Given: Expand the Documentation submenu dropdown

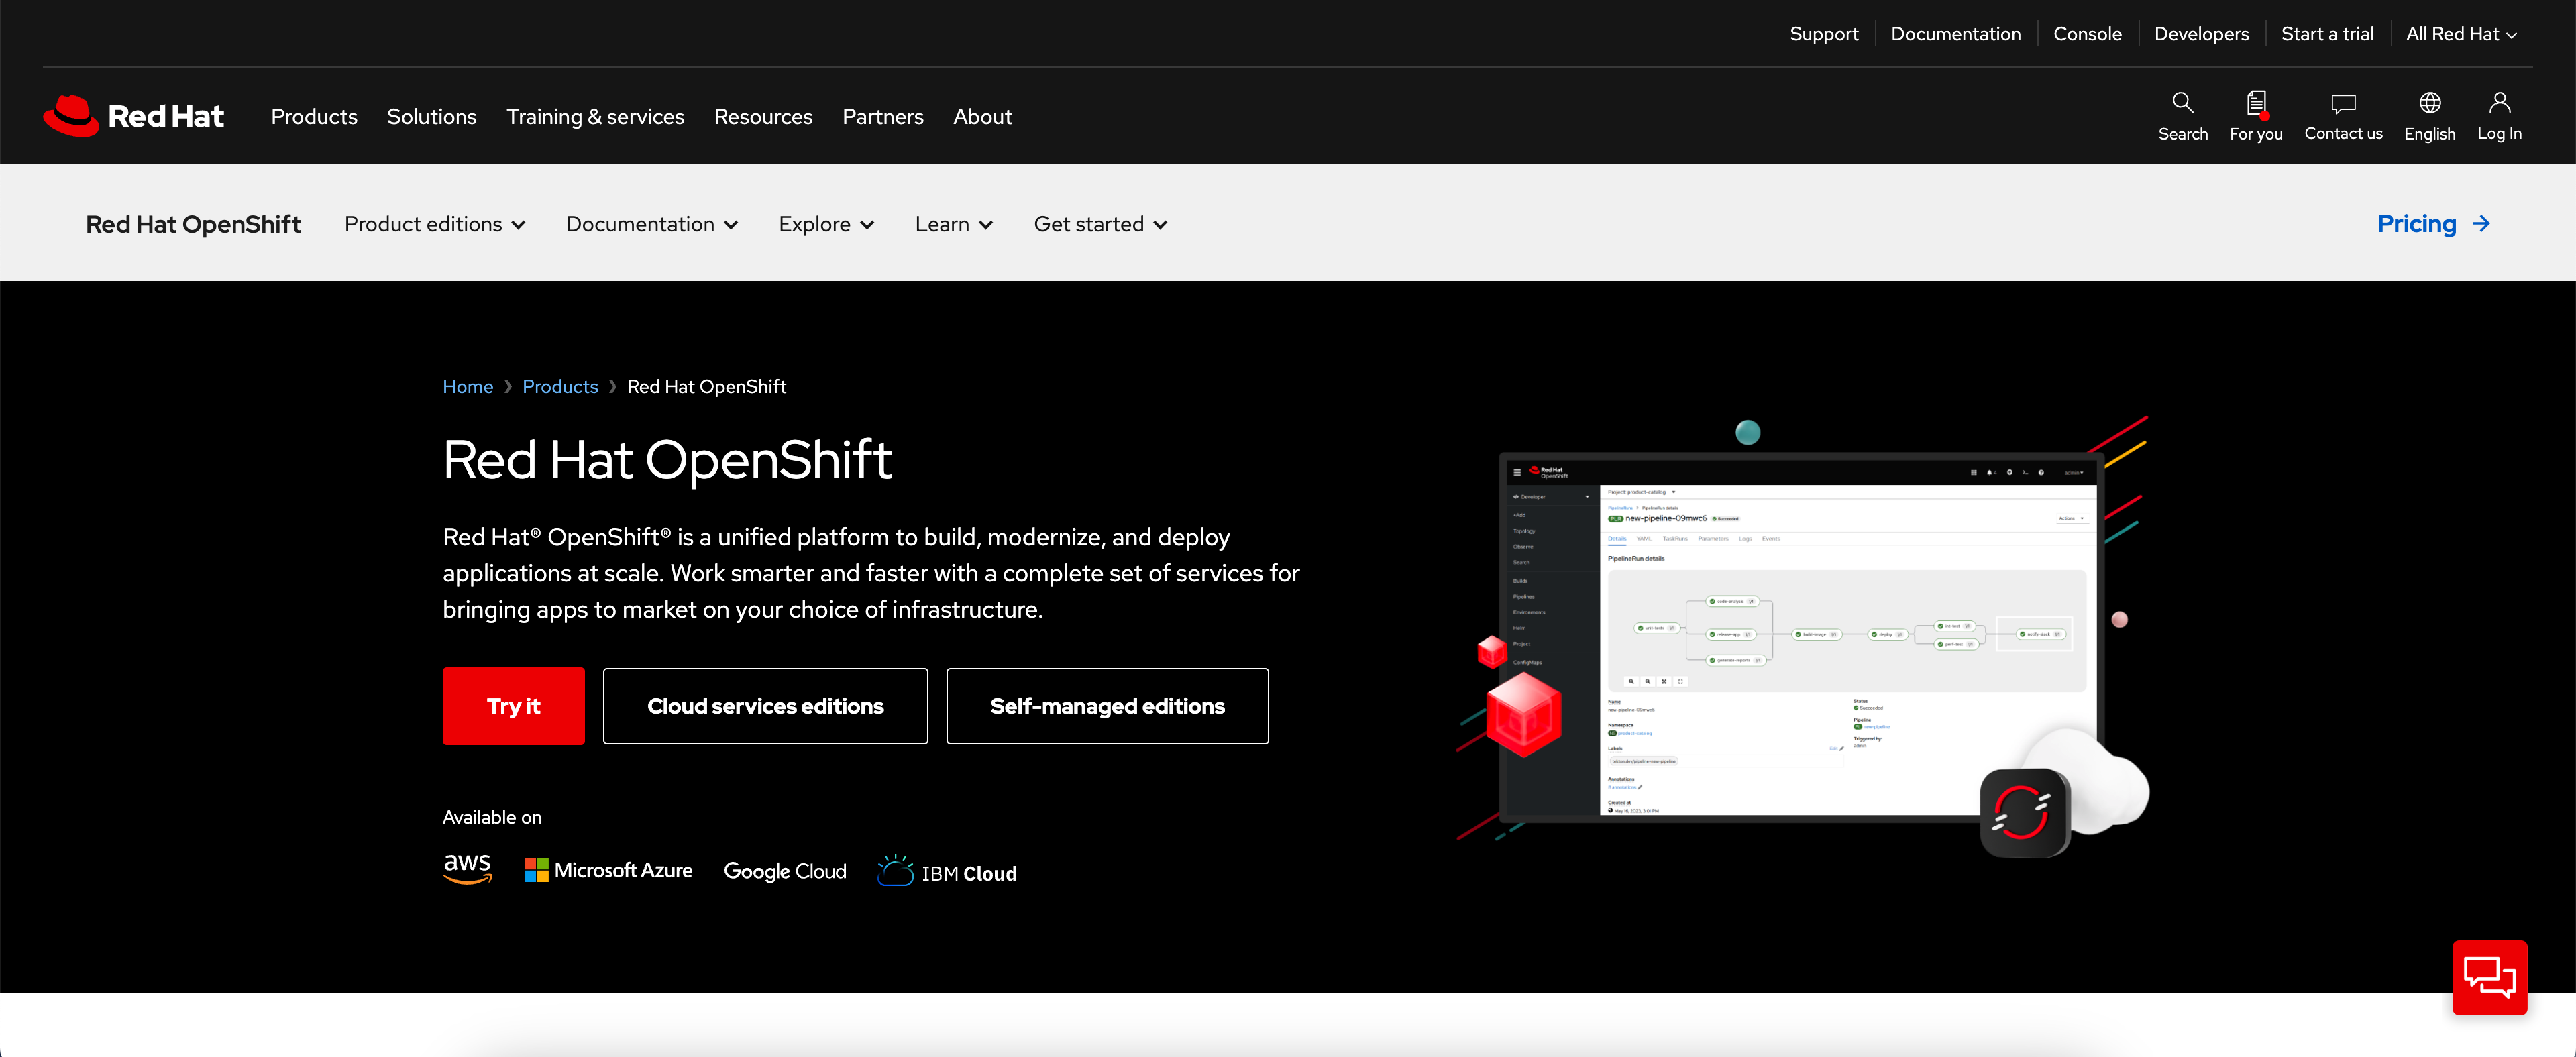Looking at the screenshot, I should [652, 224].
